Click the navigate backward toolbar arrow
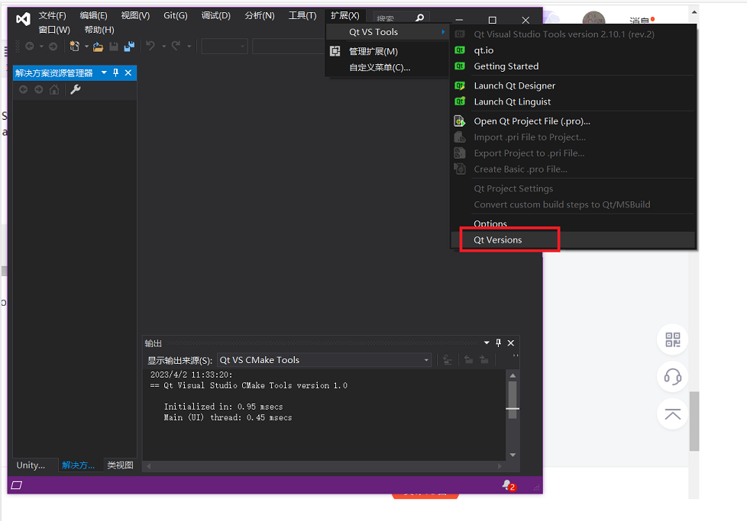 (30, 47)
